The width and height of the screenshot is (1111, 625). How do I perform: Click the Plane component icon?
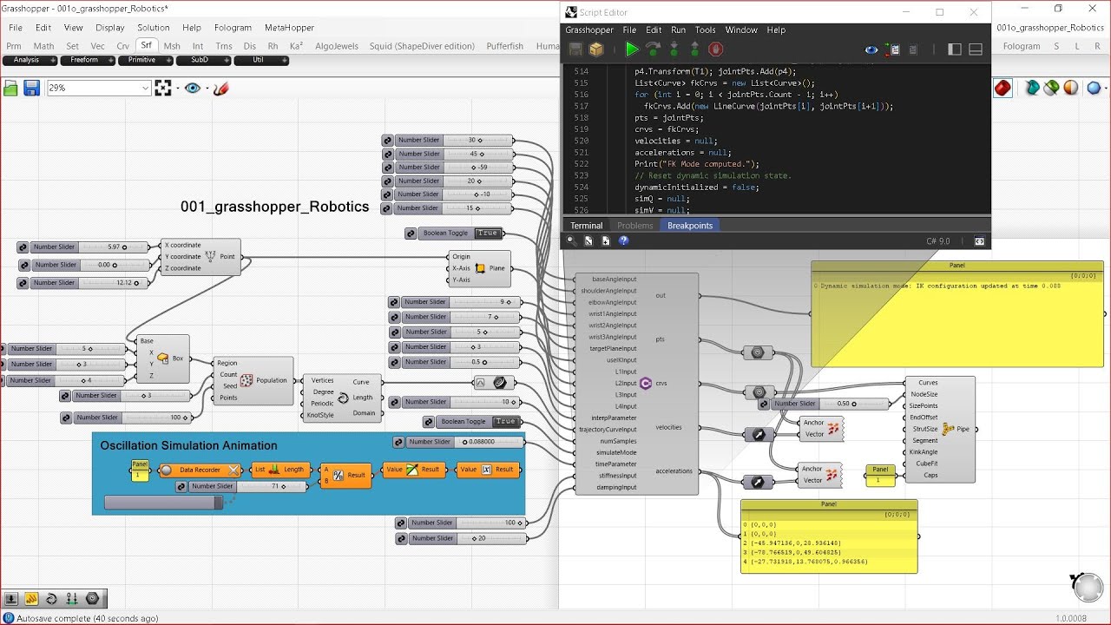tap(480, 268)
